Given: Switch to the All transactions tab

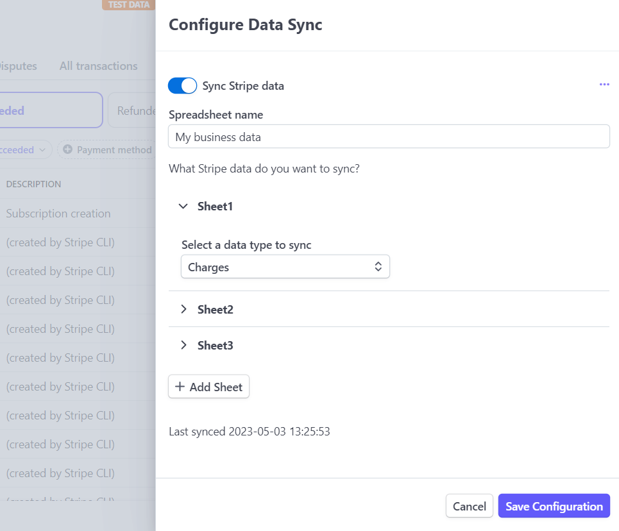Looking at the screenshot, I should pos(98,65).
